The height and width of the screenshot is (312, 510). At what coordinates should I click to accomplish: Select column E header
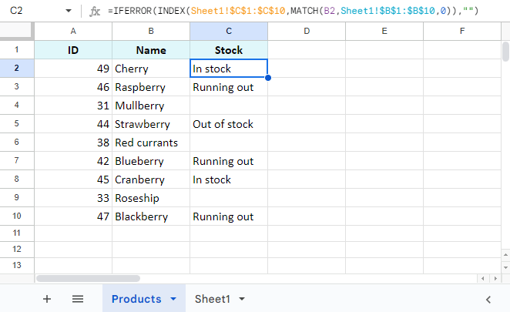384,32
